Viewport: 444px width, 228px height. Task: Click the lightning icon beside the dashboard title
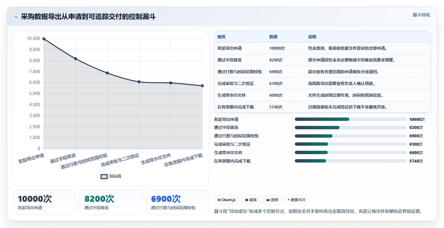click(16, 17)
